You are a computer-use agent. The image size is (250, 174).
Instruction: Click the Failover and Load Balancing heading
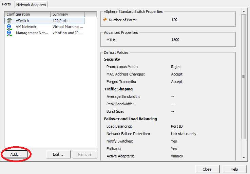point(130,119)
